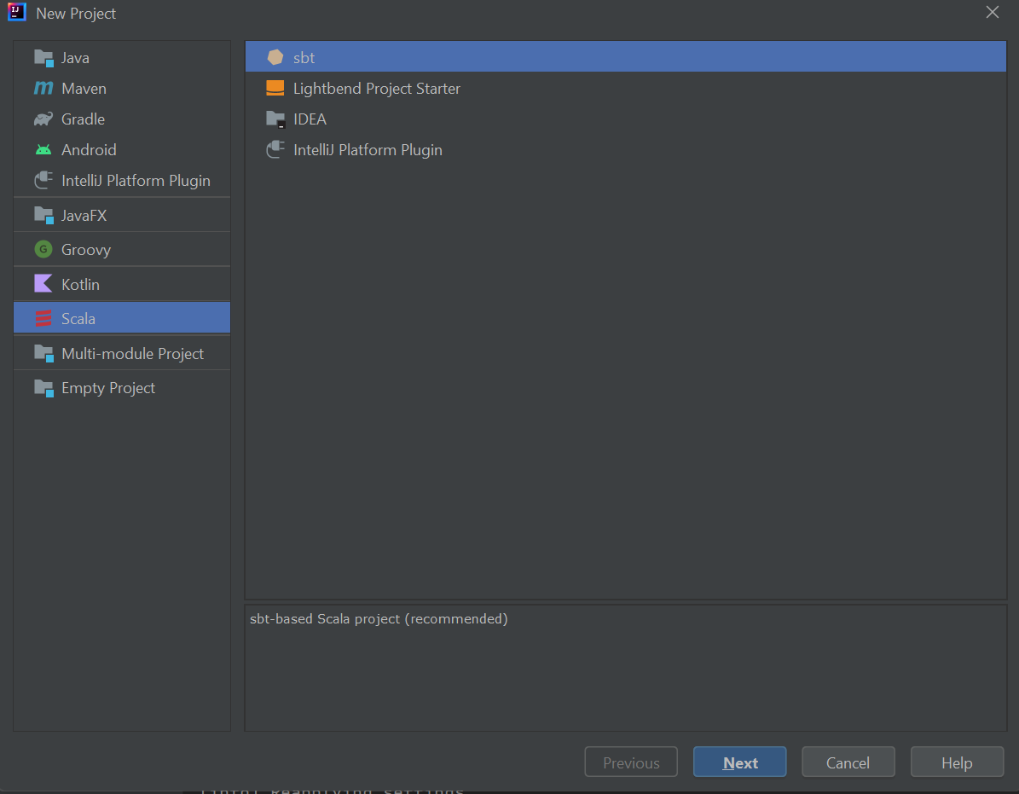Click the 'New Project' window title
This screenshot has height=794, width=1019.
point(76,14)
